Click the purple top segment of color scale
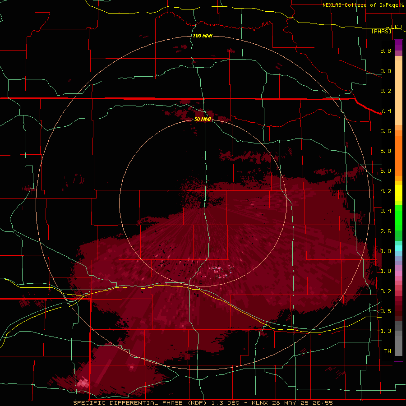The height and width of the screenshot is (406, 406). point(398,45)
